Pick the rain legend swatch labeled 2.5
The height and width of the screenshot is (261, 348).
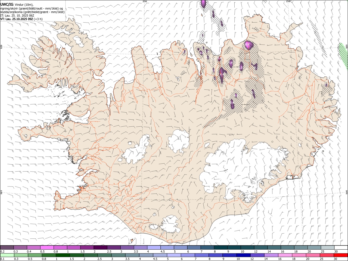coord(104,255)
